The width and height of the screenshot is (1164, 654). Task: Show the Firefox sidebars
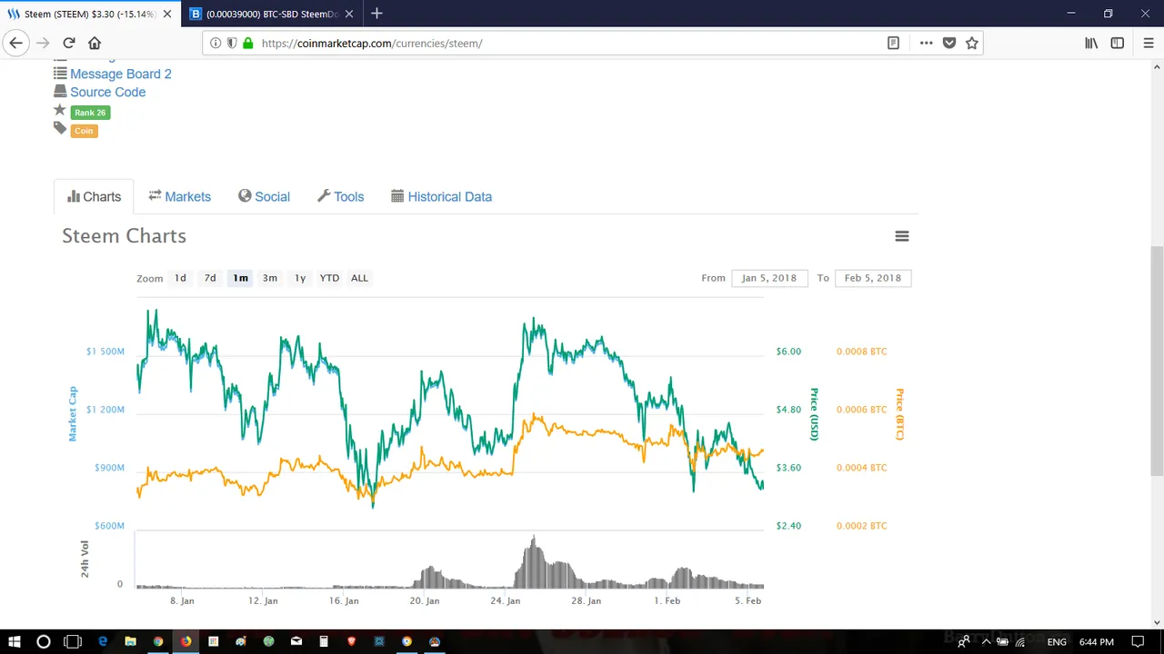[1118, 43]
